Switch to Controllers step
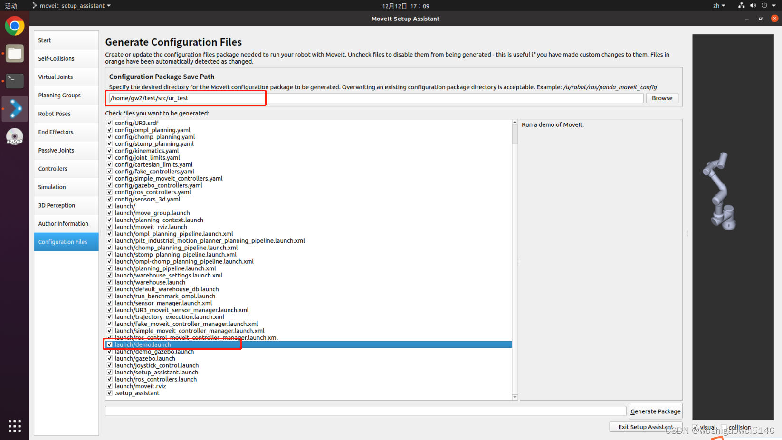Screen dimensions: 782x440 coord(66,169)
